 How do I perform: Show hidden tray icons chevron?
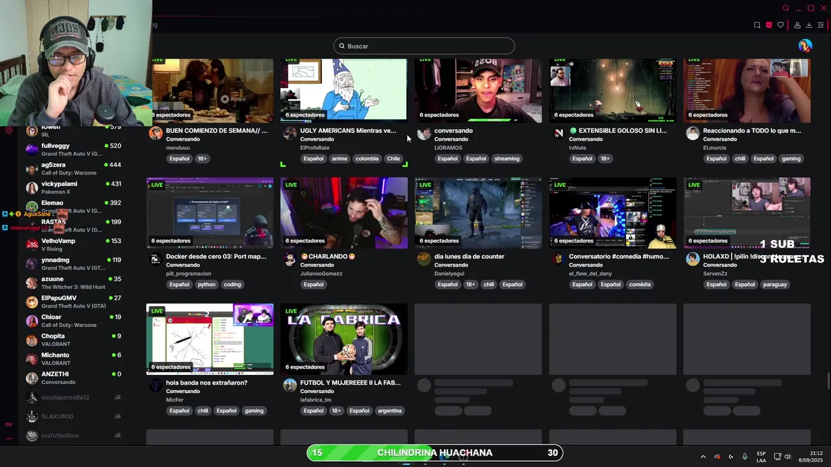coord(702,457)
